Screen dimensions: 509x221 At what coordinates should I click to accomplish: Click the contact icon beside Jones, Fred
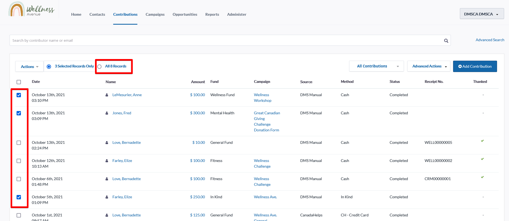click(107, 113)
